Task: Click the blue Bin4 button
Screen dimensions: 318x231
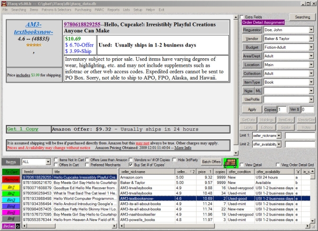Action: [x=11, y=206]
